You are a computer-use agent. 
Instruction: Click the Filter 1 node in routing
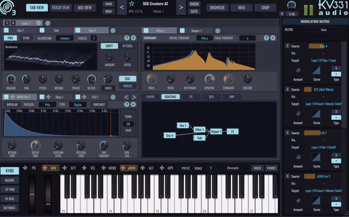[199, 130]
